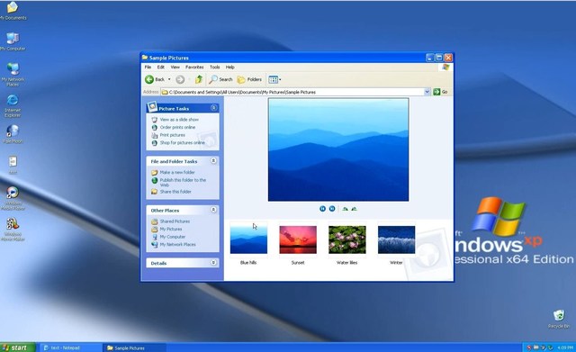Select My Computer desktop icon
The width and height of the screenshot is (576, 352).
point(12,41)
